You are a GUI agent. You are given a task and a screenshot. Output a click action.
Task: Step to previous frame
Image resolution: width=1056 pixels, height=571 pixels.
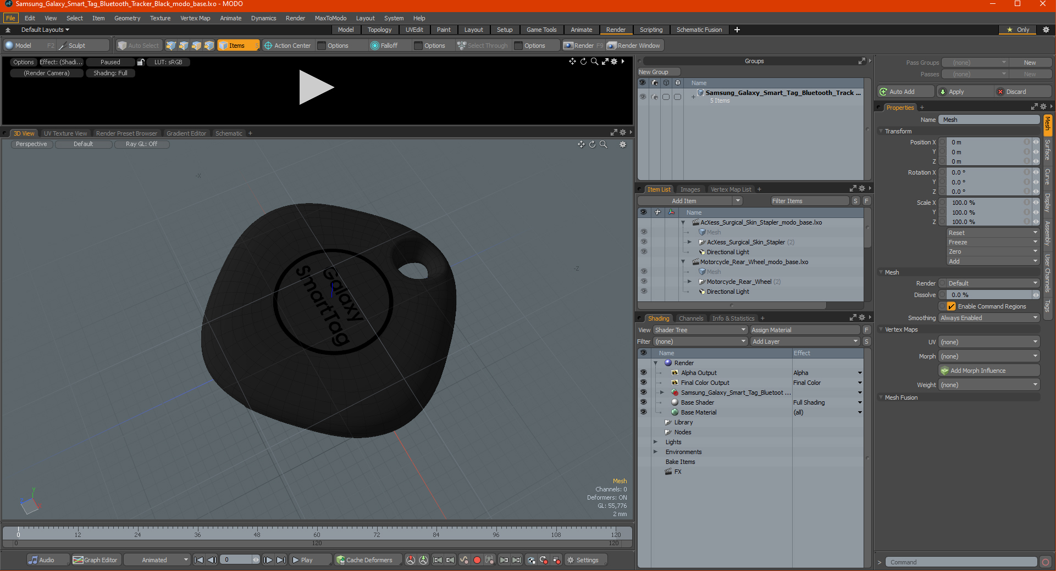point(212,560)
